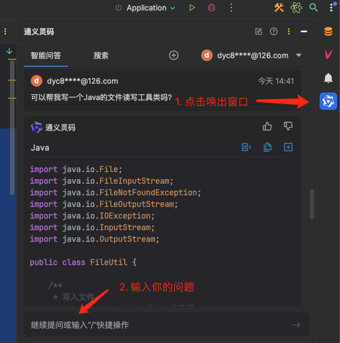Open the Database tool window icon
Image resolution: width=340 pixels, height=343 pixels.
coord(328,31)
